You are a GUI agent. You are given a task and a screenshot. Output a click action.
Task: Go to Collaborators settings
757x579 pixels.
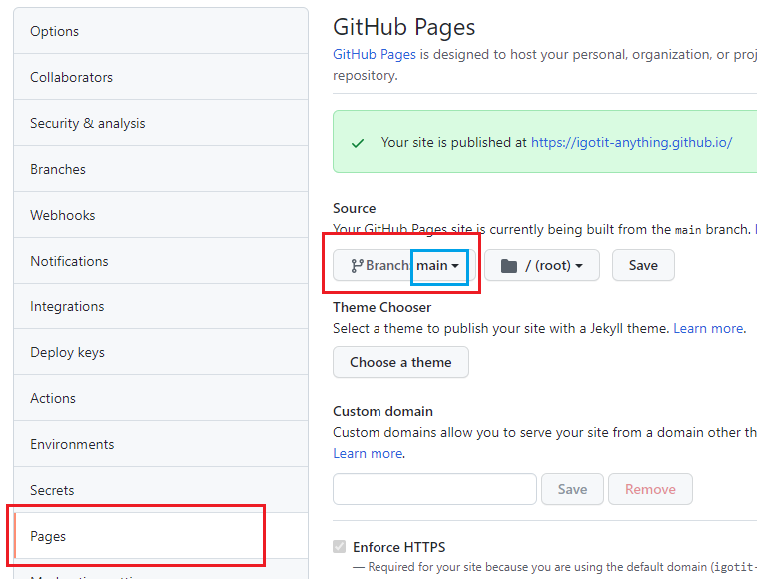(161, 77)
